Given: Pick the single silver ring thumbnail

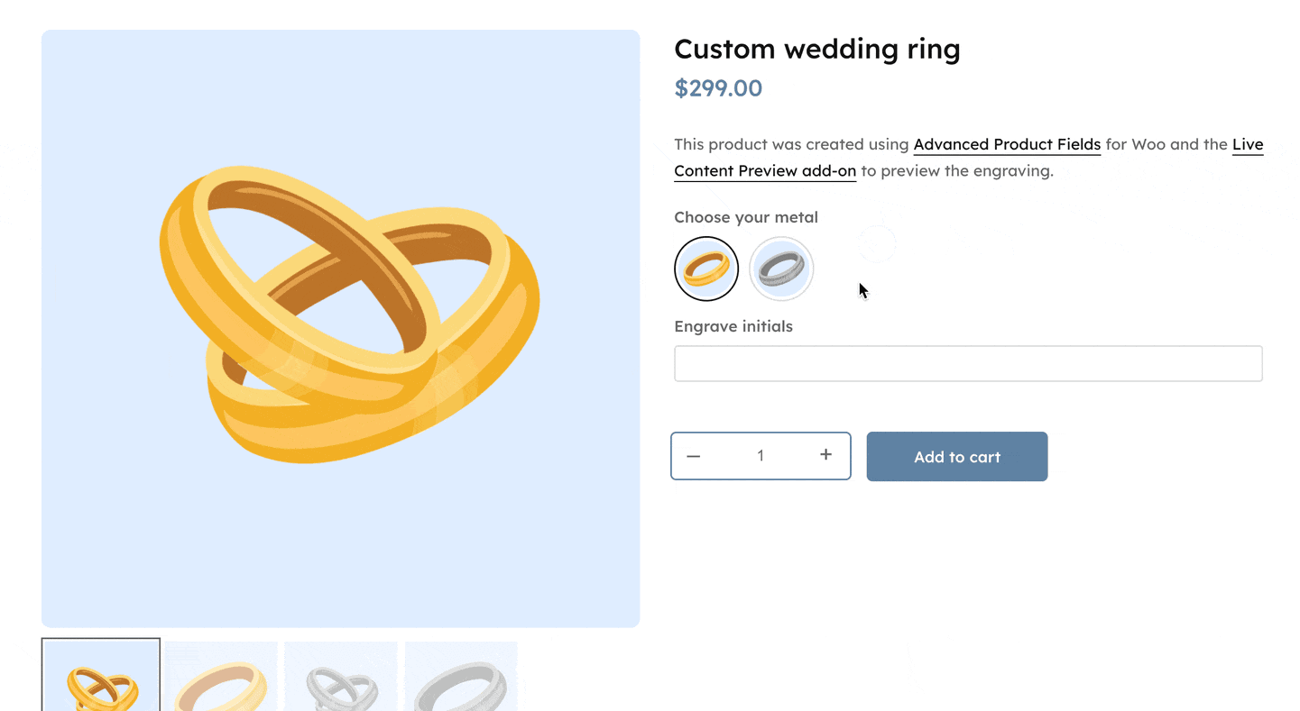Looking at the screenshot, I should click(x=461, y=678).
